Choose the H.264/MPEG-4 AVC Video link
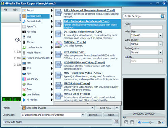168x128 pixels. coord(84,62)
